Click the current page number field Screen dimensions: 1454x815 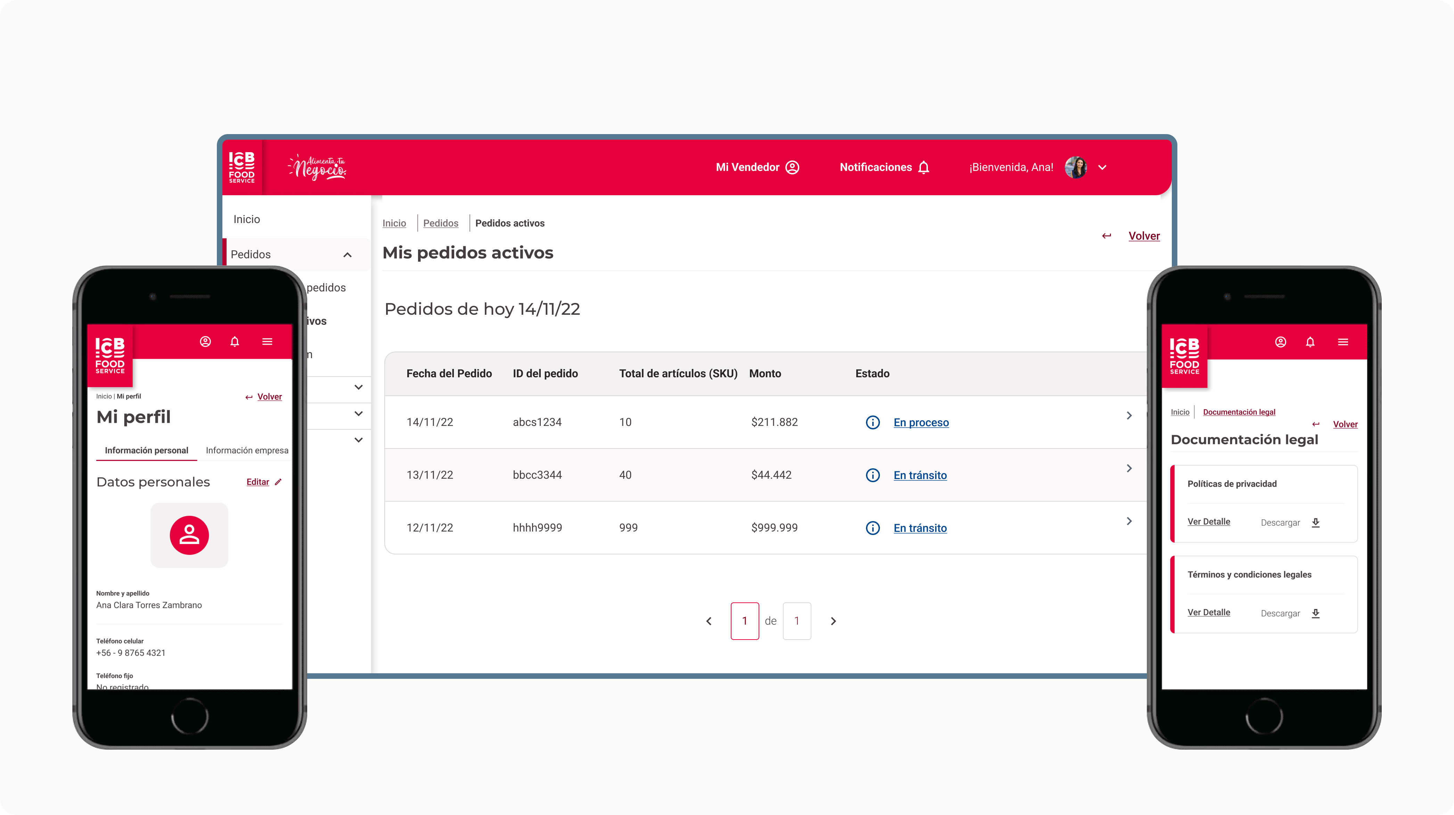(744, 621)
